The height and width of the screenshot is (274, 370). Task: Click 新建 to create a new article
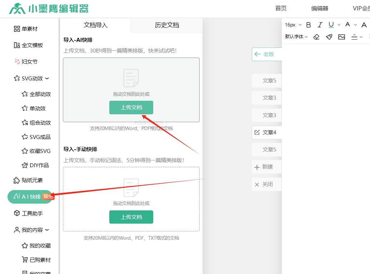266,167
